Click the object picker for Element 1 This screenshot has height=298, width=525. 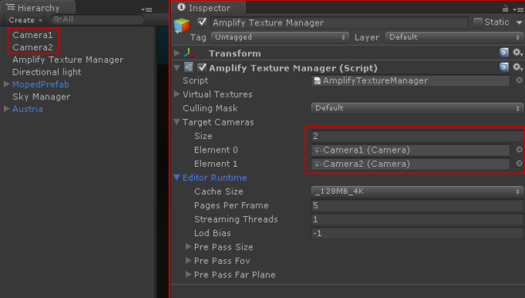pos(519,163)
